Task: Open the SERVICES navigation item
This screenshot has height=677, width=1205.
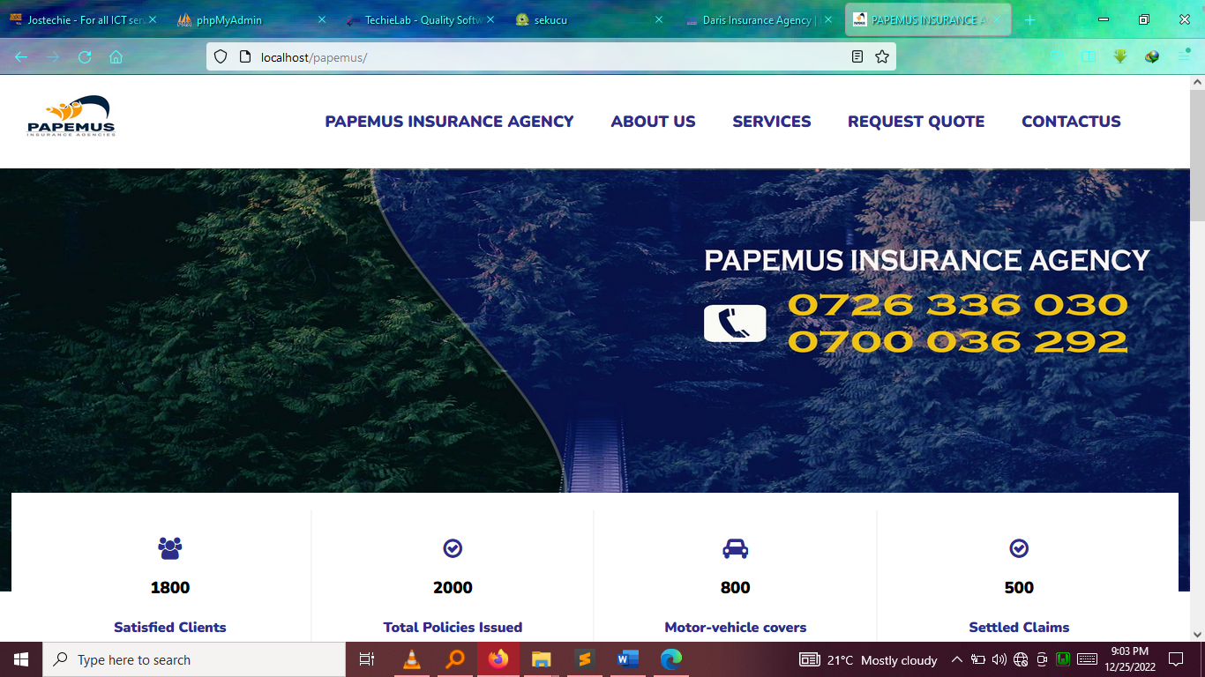Action: coord(771,122)
